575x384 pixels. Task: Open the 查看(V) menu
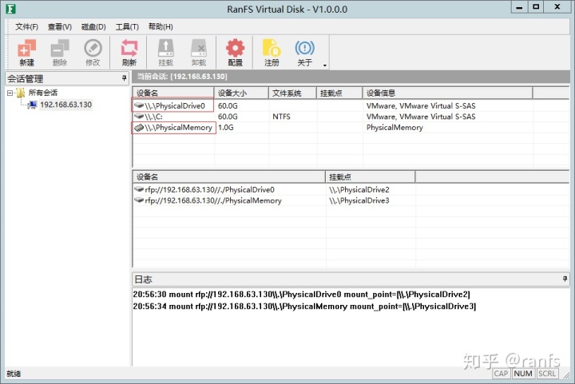pos(60,27)
